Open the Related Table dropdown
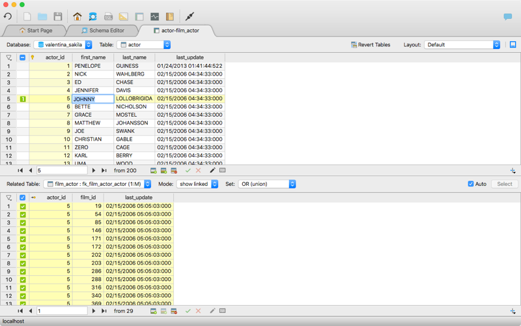The width and height of the screenshot is (521, 326). (x=97, y=184)
